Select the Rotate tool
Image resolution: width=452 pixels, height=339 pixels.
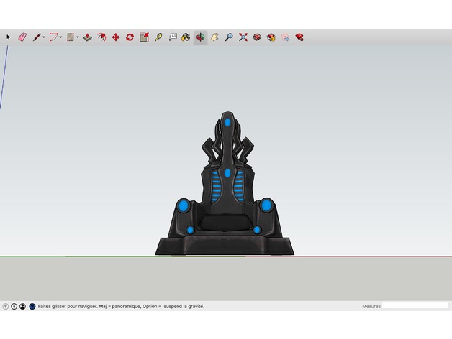pyautogui.click(x=130, y=37)
